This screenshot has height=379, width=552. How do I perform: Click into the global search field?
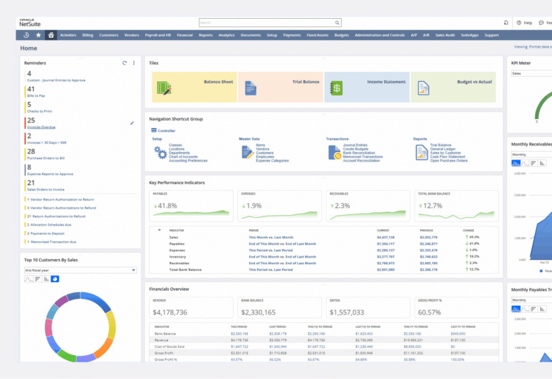(267, 23)
